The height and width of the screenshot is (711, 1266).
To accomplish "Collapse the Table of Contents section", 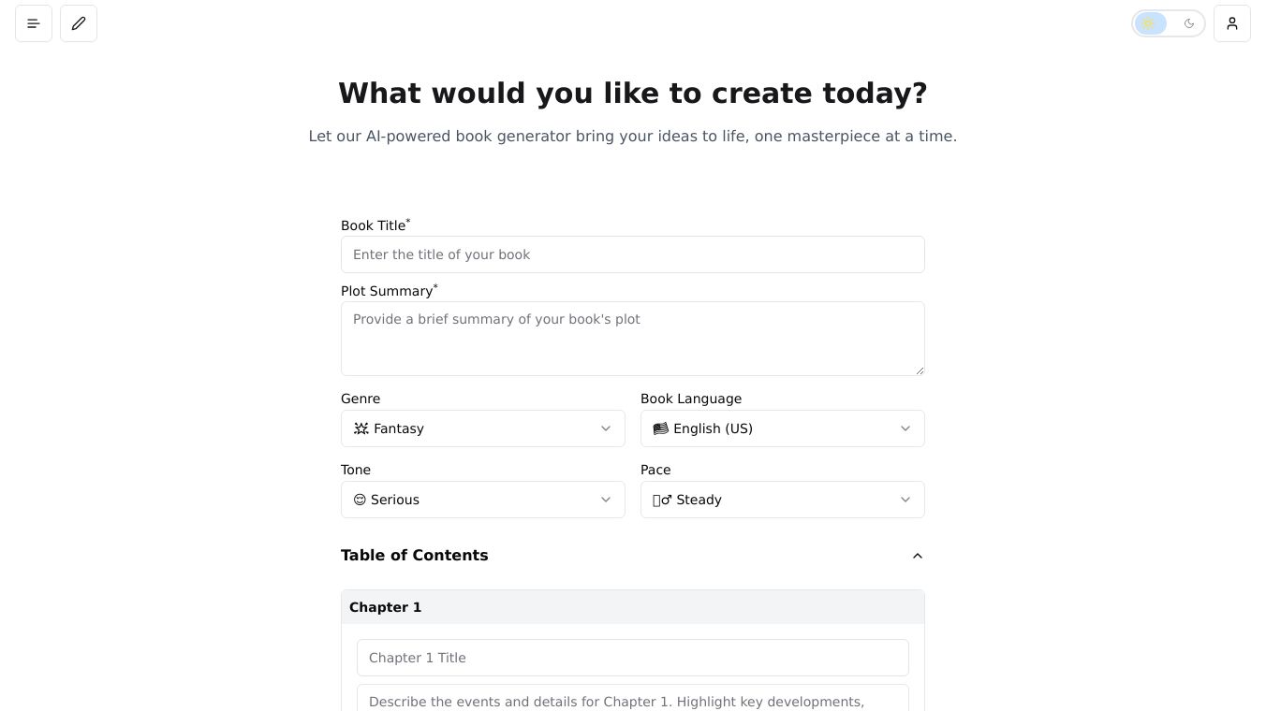I will (918, 556).
